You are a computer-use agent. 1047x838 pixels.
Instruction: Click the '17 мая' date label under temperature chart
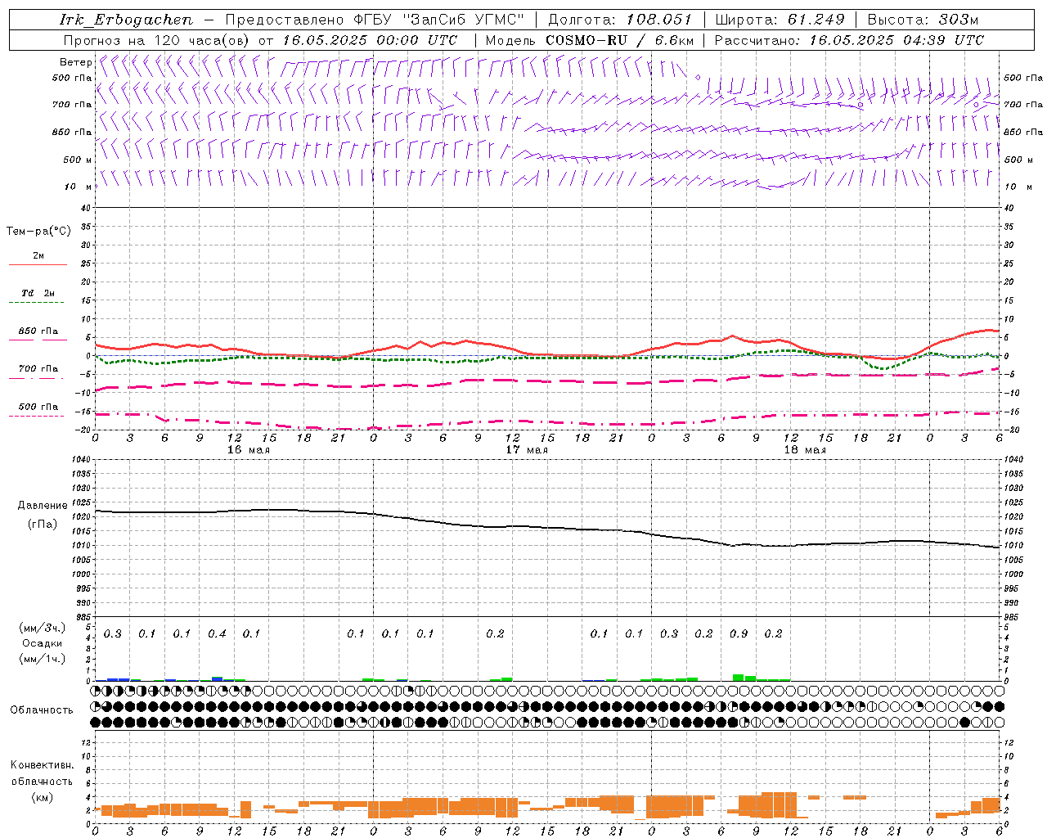[527, 450]
